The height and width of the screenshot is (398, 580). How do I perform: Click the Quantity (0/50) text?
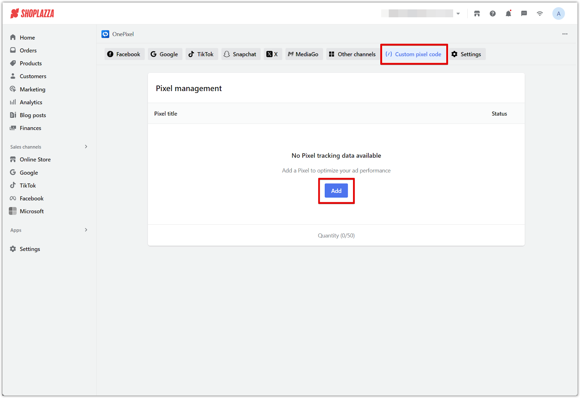point(336,236)
